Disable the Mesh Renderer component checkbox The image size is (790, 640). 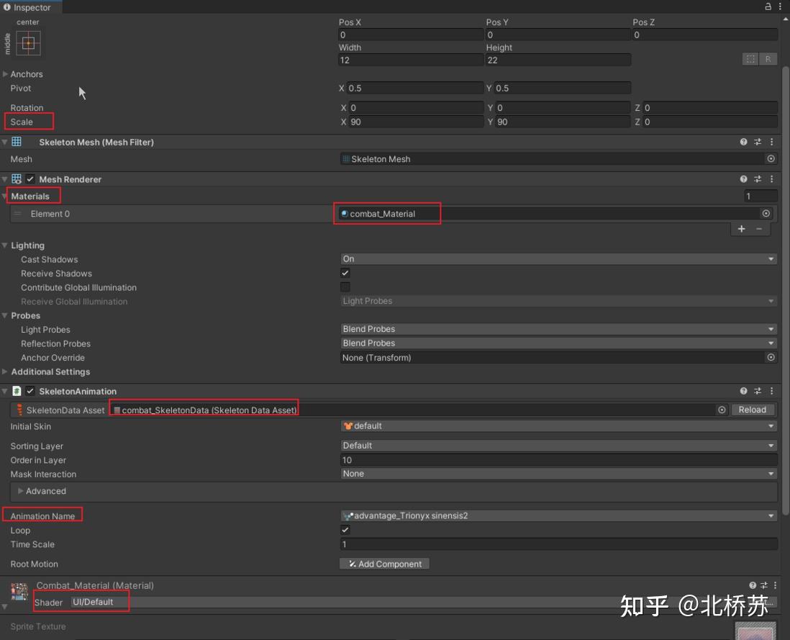[29, 179]
